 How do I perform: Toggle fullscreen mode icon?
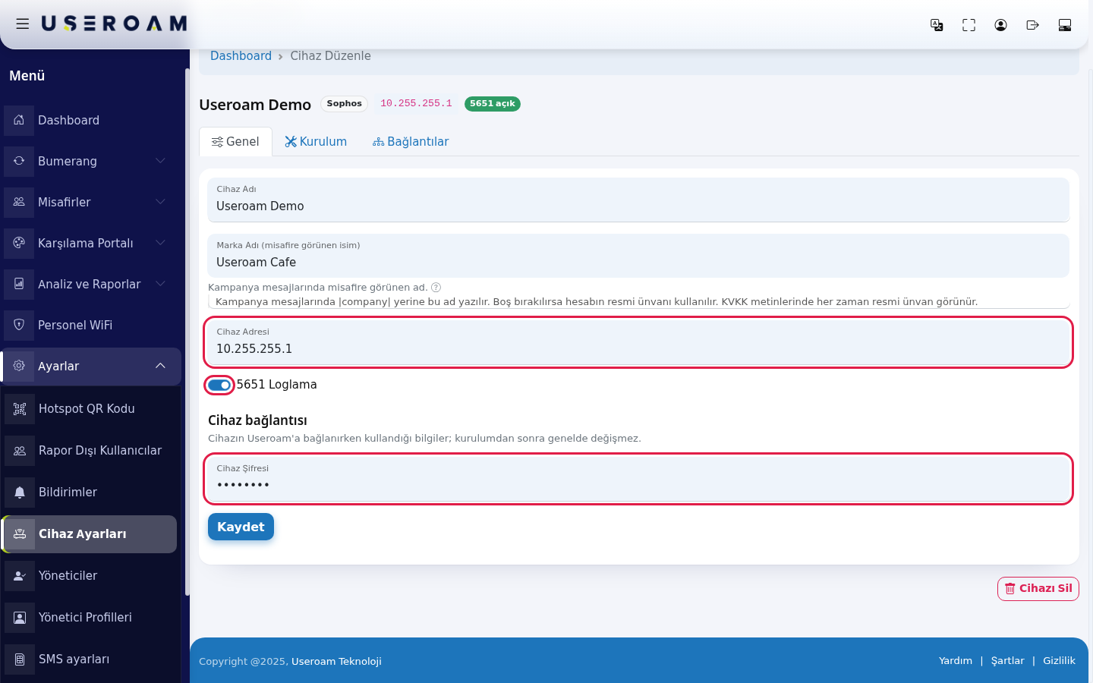tap(969, 25)
